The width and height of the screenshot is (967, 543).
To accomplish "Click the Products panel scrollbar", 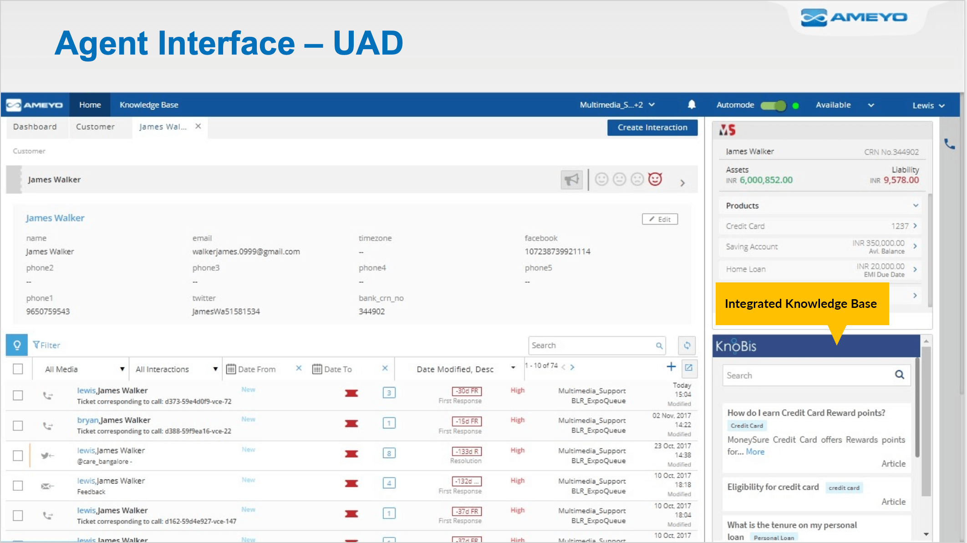I will pos(930,250).
